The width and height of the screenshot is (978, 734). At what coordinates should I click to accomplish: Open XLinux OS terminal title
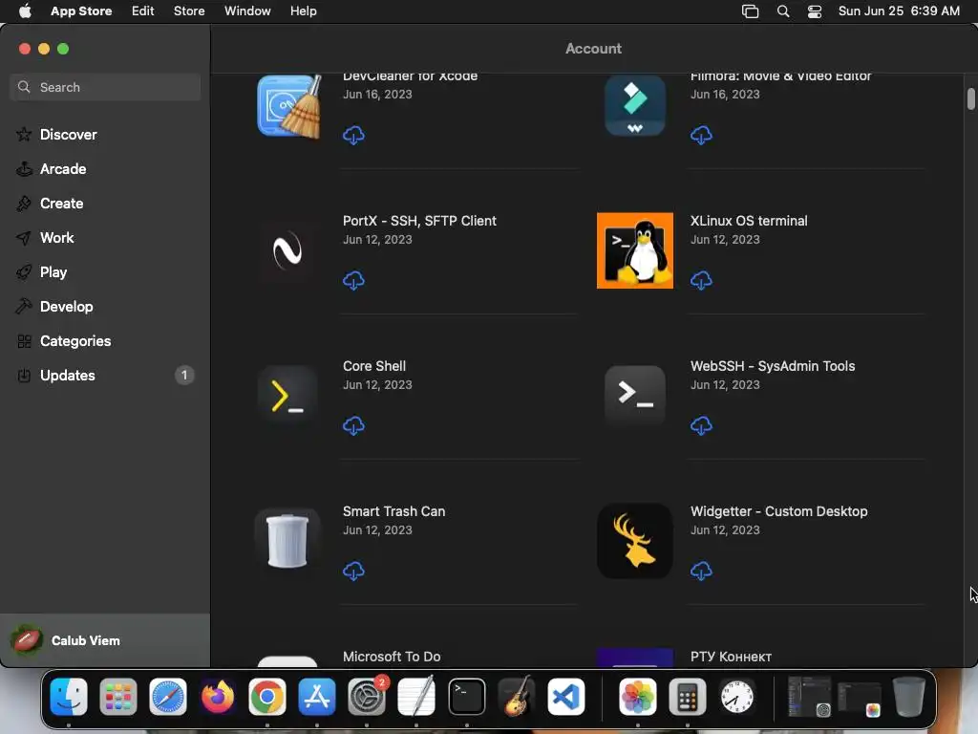(749, 221)
